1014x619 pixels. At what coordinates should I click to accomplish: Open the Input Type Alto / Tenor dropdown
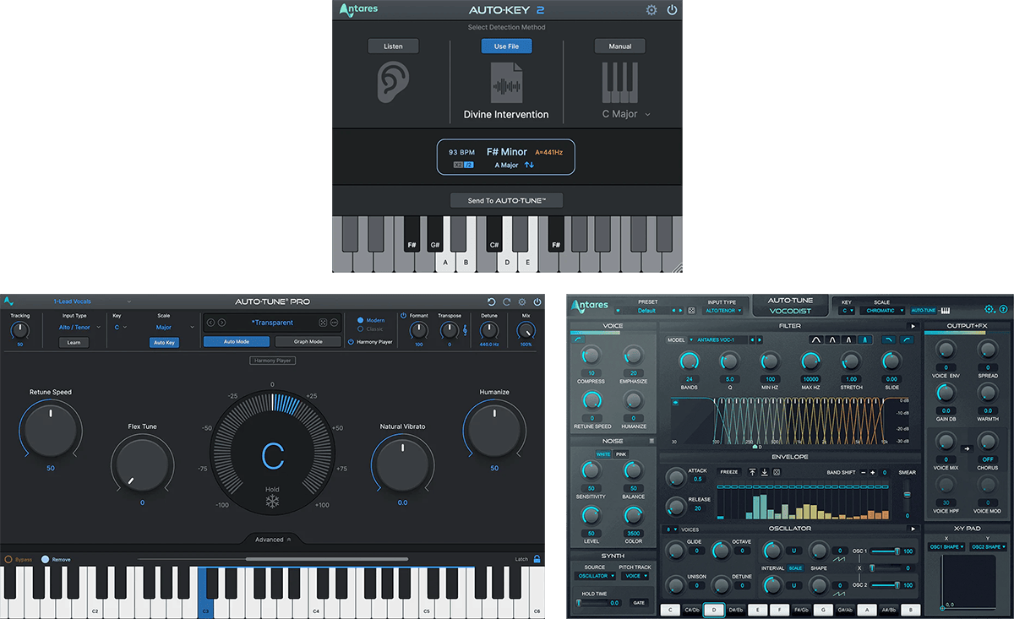(x=79, y=328)
